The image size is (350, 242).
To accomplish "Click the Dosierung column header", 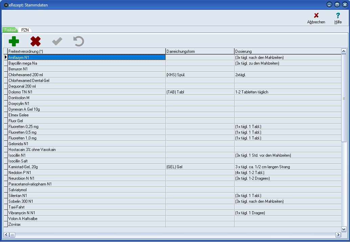I will tap(288, 51).
